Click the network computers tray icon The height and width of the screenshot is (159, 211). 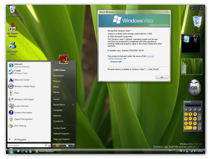coord(192,151)
